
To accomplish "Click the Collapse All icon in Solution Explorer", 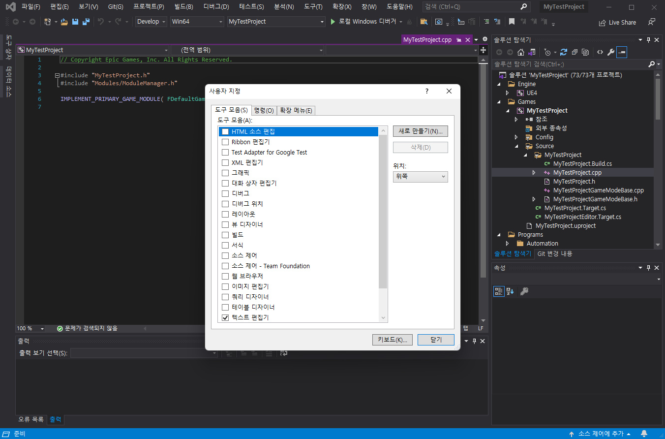I will pos(574,52).
